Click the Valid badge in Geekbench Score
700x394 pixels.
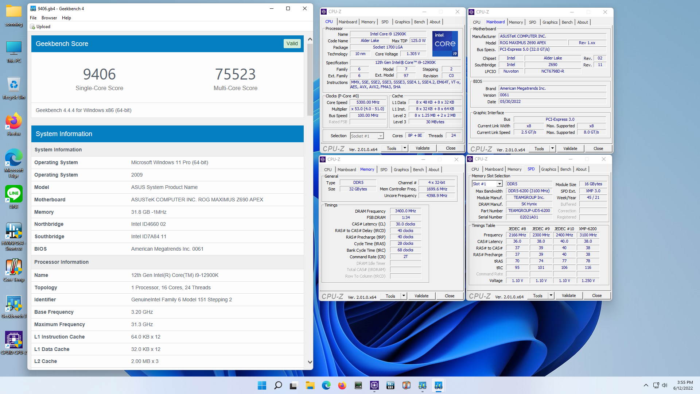(x=292, y=43)
